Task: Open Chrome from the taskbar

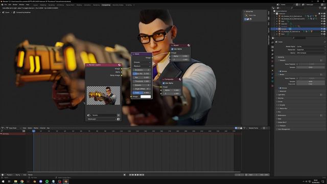Action: [22, 181]
